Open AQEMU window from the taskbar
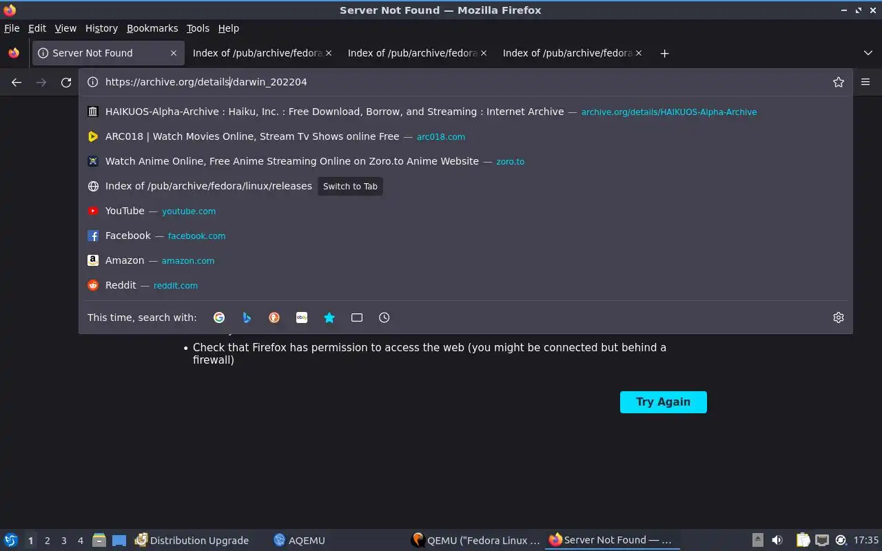 (x=337, y=541)
